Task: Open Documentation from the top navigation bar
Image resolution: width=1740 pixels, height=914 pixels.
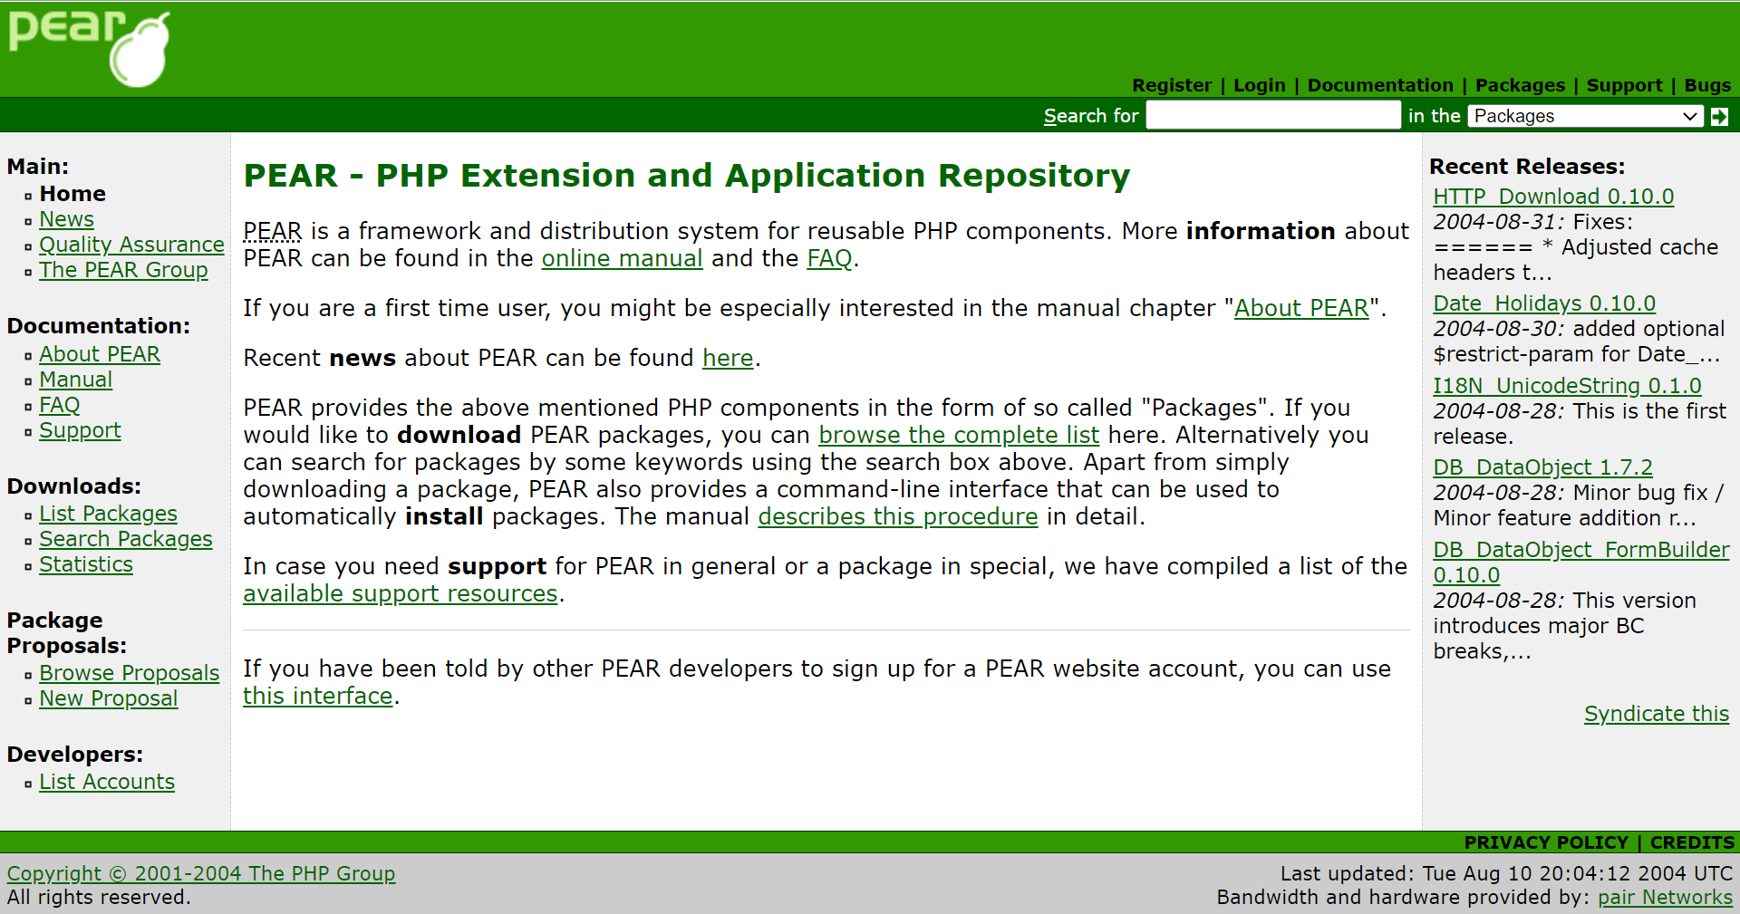Action: click(x=1379, y=85)
